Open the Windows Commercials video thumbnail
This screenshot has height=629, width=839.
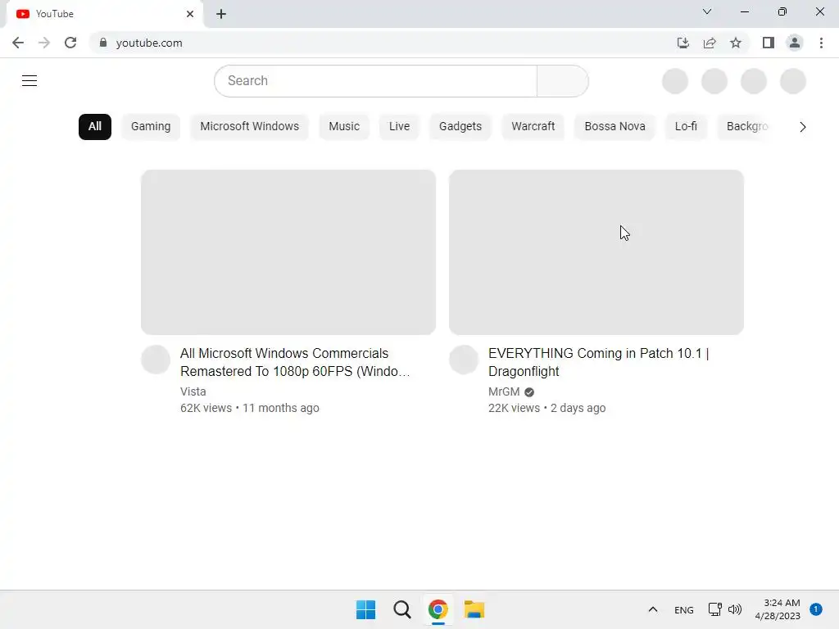click(288, 252)
